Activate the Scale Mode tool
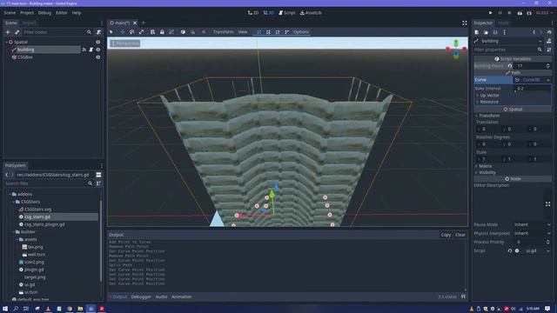 point(141,32)
